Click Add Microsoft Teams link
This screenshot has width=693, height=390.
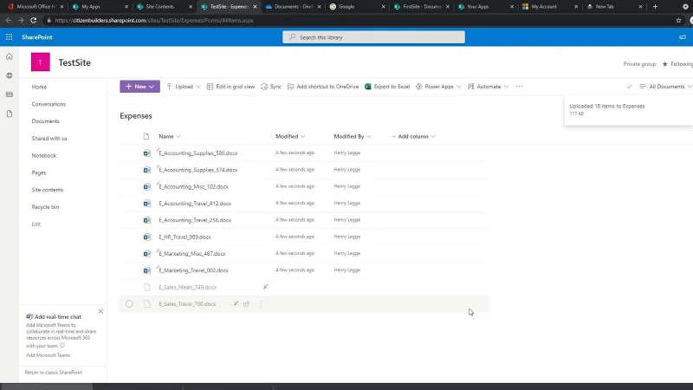click(48, 355)
